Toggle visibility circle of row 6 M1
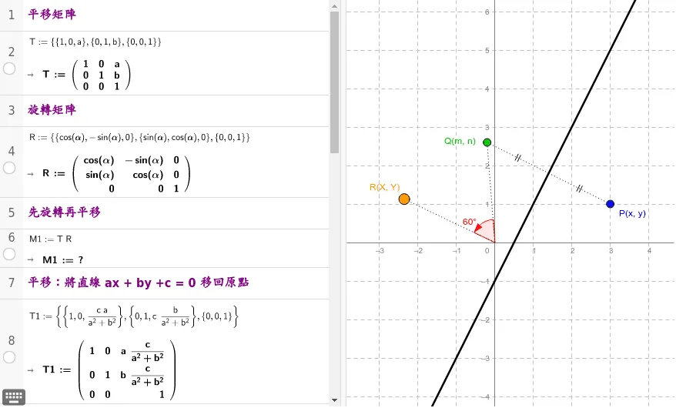This screenshot has height=408, width=676. pyautogui.click(x=9, y=254)
